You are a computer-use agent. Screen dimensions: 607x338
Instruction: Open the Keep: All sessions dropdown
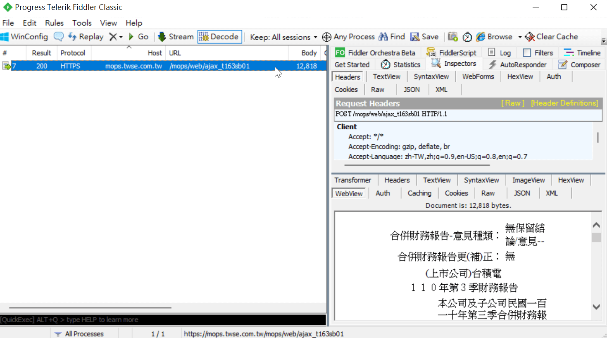coord(283,37)
